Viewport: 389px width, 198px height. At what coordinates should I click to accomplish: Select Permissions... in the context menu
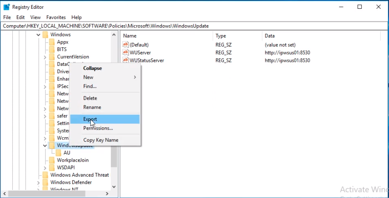pyautogui.click(x=98, y=128)
